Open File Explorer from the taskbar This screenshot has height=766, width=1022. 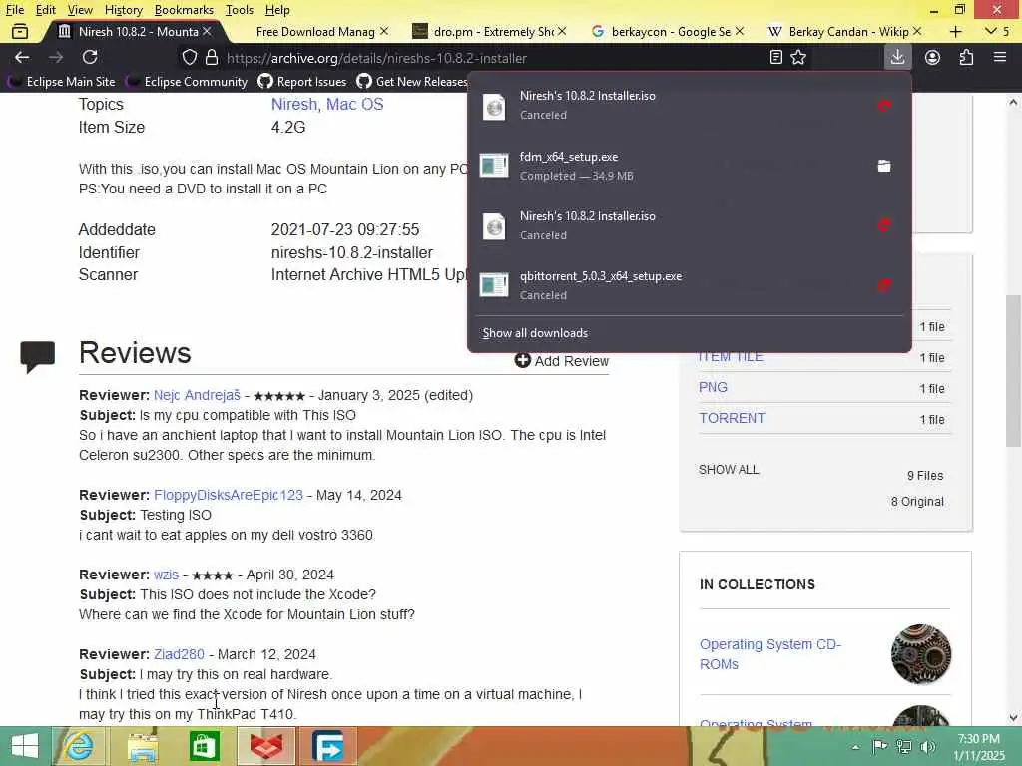click(x=142, y=746)
